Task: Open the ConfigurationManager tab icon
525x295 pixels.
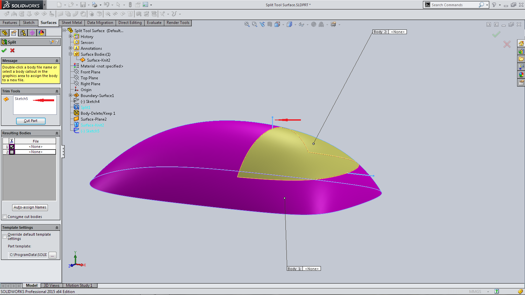Action: (x=23, y=33)
